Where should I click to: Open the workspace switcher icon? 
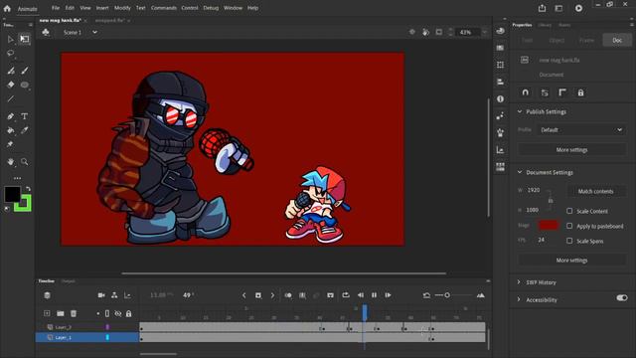pyautogui.click(x=558, y=8)
